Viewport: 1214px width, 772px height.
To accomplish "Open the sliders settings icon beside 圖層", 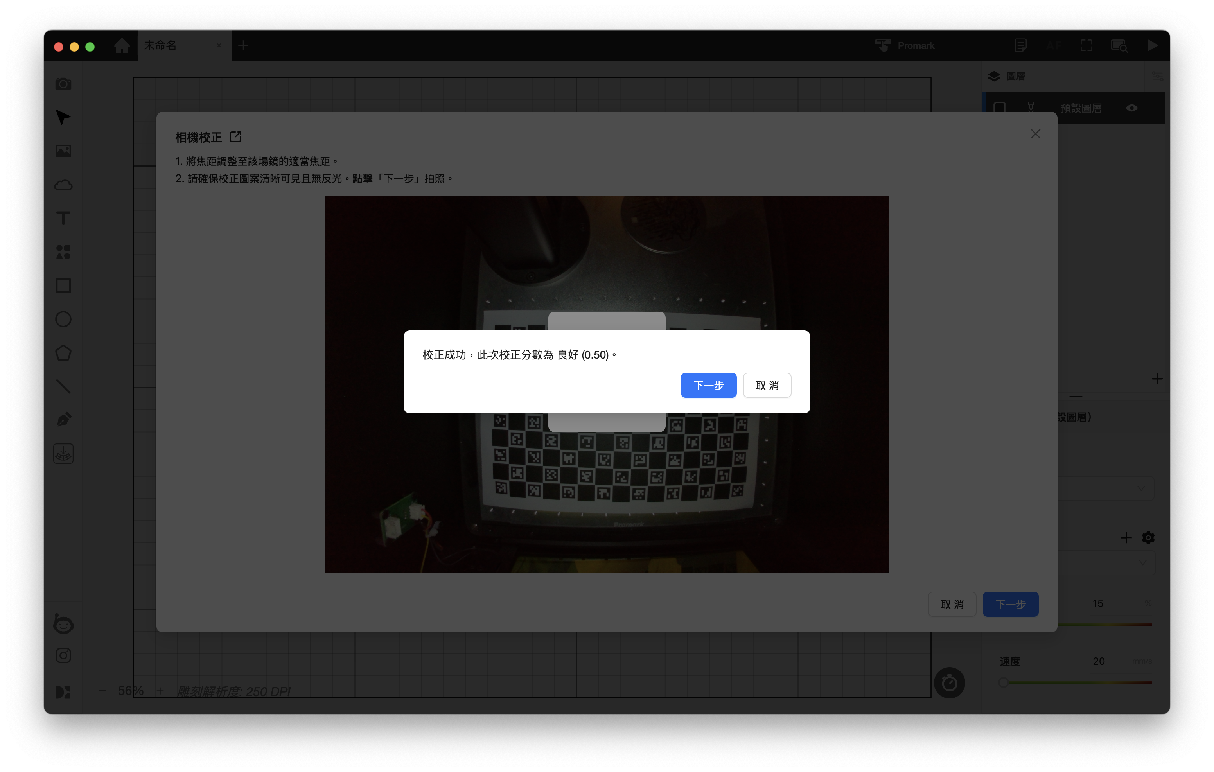I will [1158, 76].
